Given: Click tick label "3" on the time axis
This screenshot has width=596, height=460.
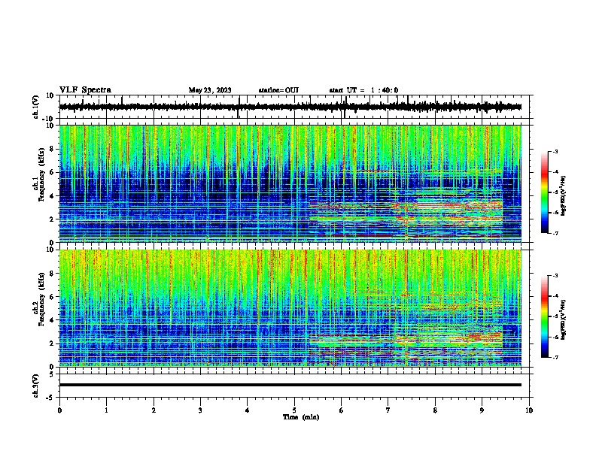Looking at the screenshot, I should [x=200, y=410].
